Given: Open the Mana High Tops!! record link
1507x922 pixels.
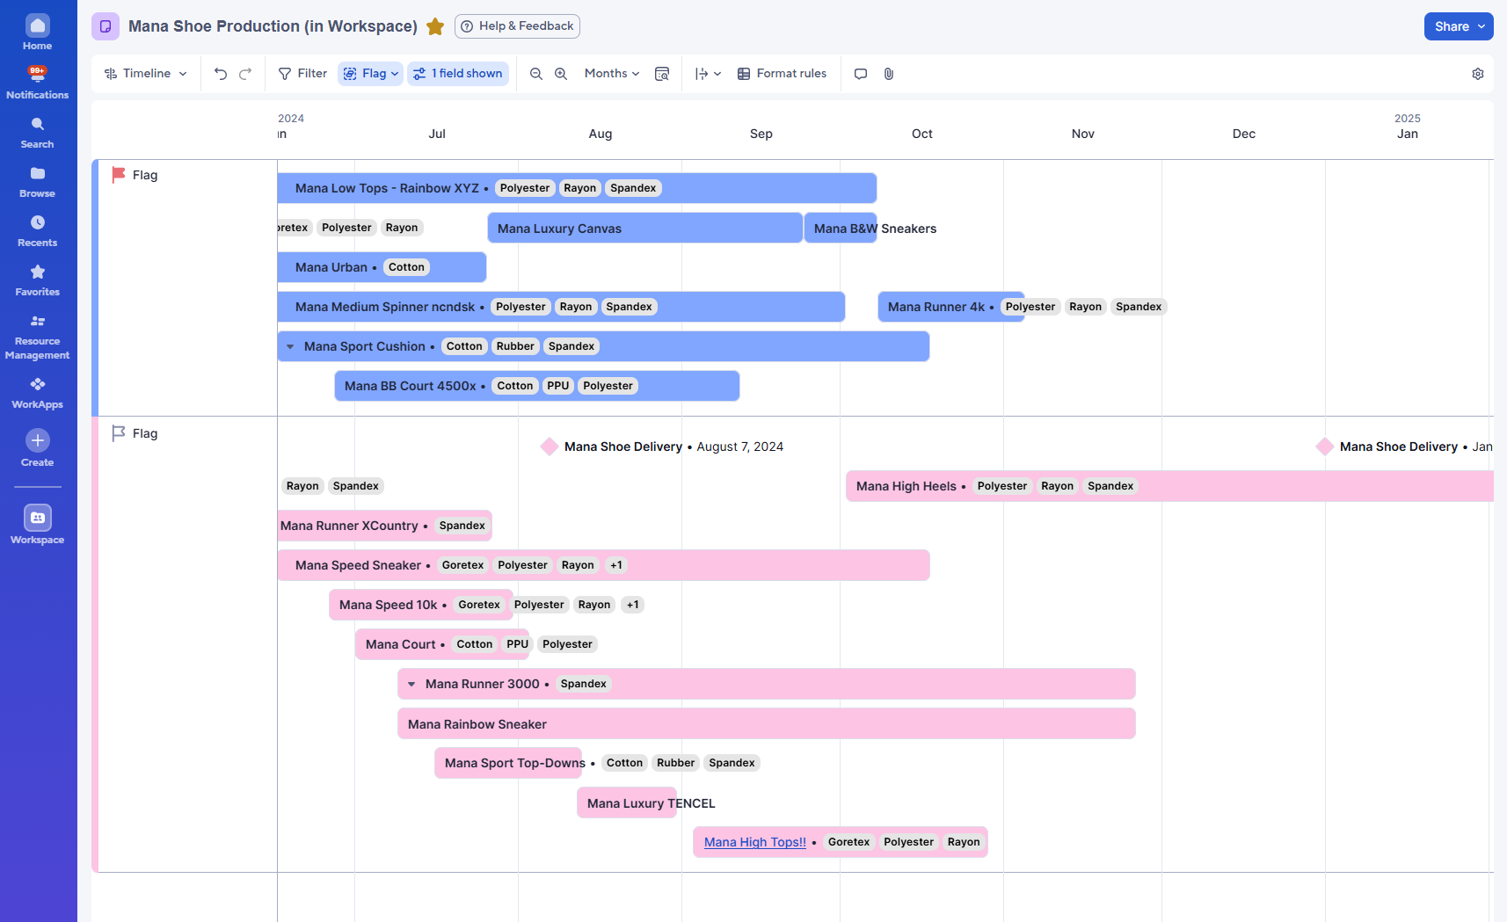Looking at the screenshot, I should click(754, 841).
